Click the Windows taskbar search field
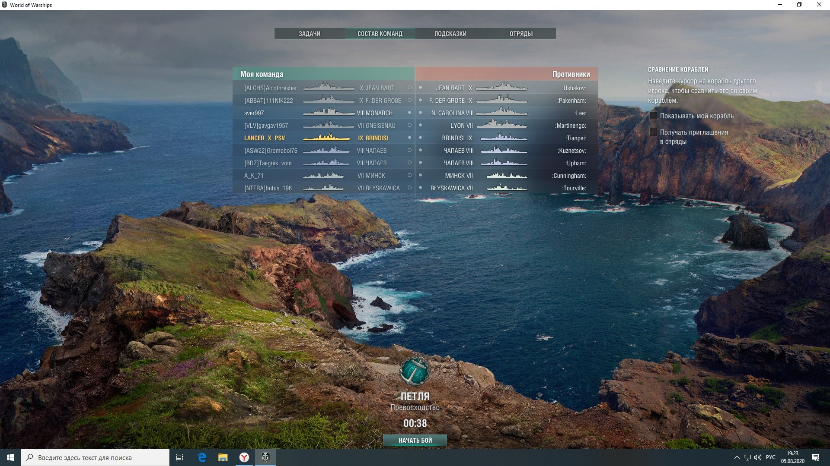Viewport: 830px width, 466px height. 95,457
